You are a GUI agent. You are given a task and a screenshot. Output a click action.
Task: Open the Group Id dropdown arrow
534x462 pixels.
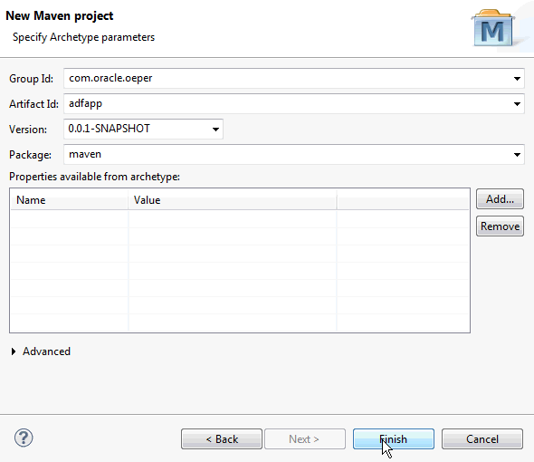click(517, 79)
